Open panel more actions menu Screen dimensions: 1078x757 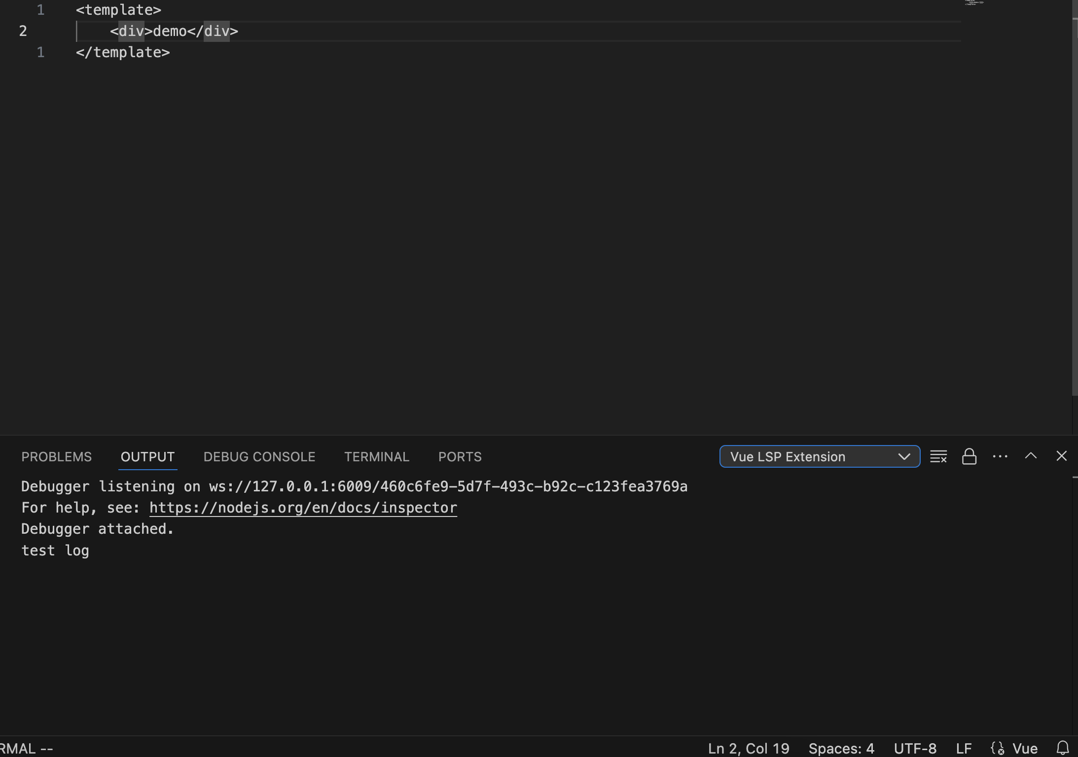pos(1000,456)
